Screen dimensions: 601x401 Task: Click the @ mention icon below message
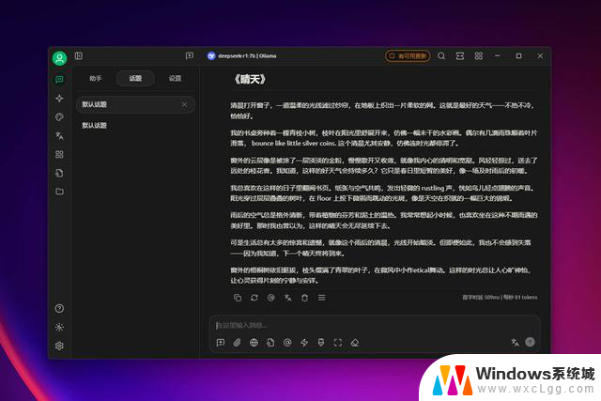271,298
